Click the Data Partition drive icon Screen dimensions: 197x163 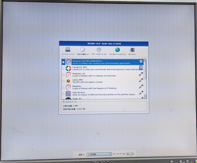pos(68,94)
